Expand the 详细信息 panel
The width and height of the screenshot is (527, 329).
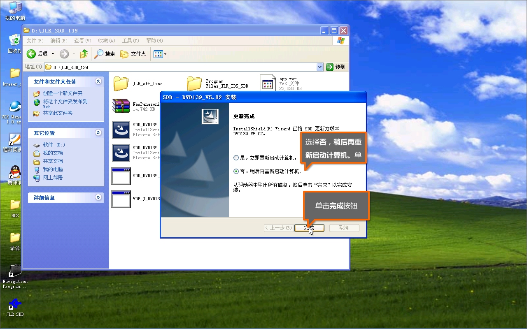pyautogui.click(x=98, y=197)
